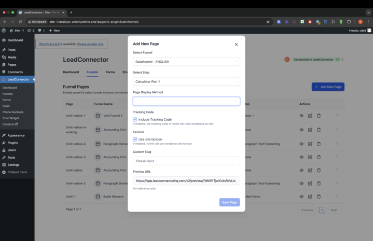Open the Dashboard tab in LeadConnector
373x241 pixels.
pyautogui.click(x=71, y=72)
